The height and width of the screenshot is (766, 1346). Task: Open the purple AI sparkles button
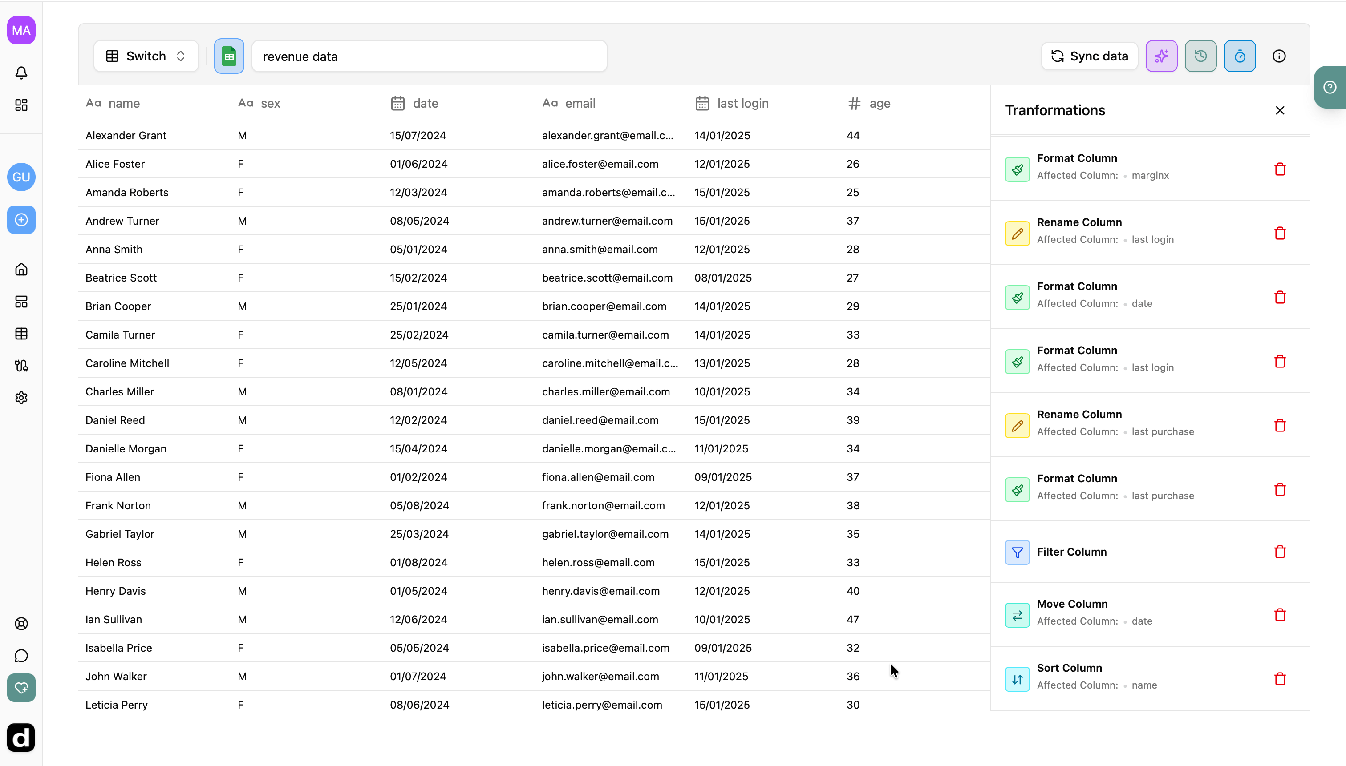click(1161, 56)
